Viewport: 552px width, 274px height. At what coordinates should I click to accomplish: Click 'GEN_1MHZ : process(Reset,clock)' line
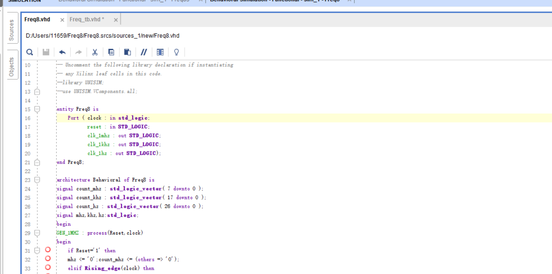100,233
